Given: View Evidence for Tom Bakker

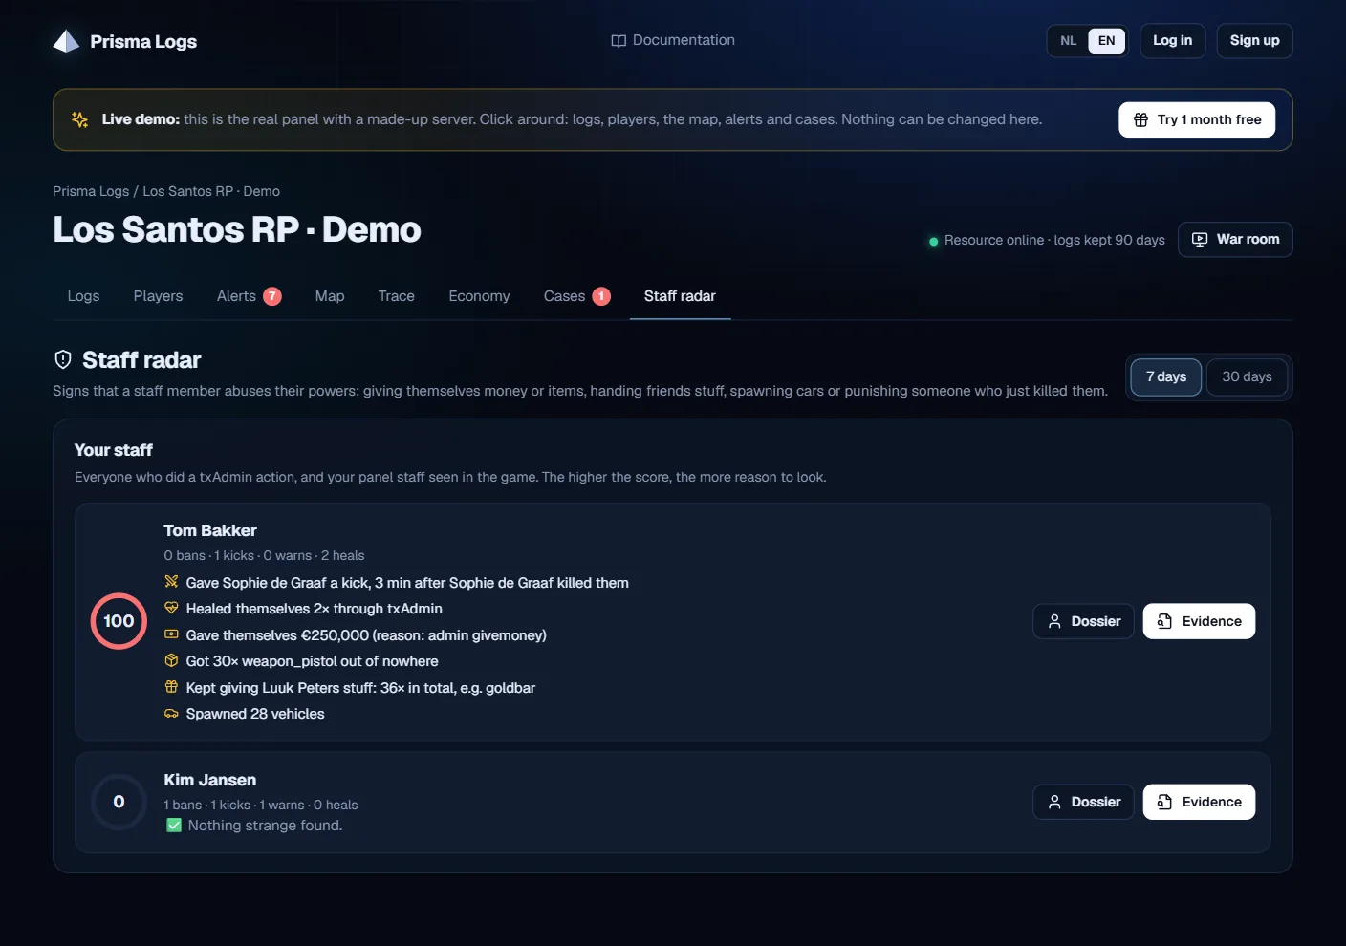Looking at the screenshot, I should (x=1199, y=621).
